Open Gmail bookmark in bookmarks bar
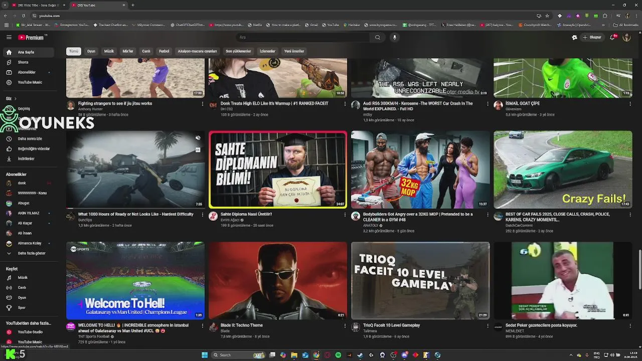The height and width of the screenshot is (361, 642). [311, 25]
